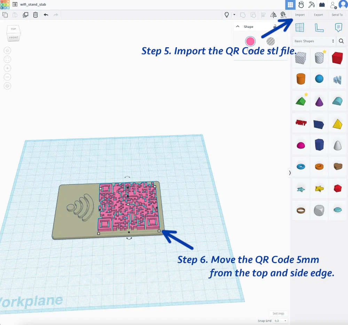Pick the yellow Star shape

[x=319, y=189]
